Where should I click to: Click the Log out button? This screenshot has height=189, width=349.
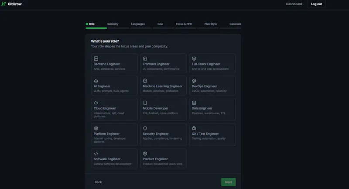pyautogui.click(x=316, y=4)
